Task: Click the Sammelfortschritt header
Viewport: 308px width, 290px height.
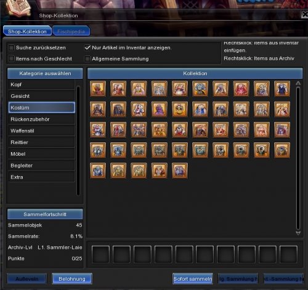Action: point(45,214)
